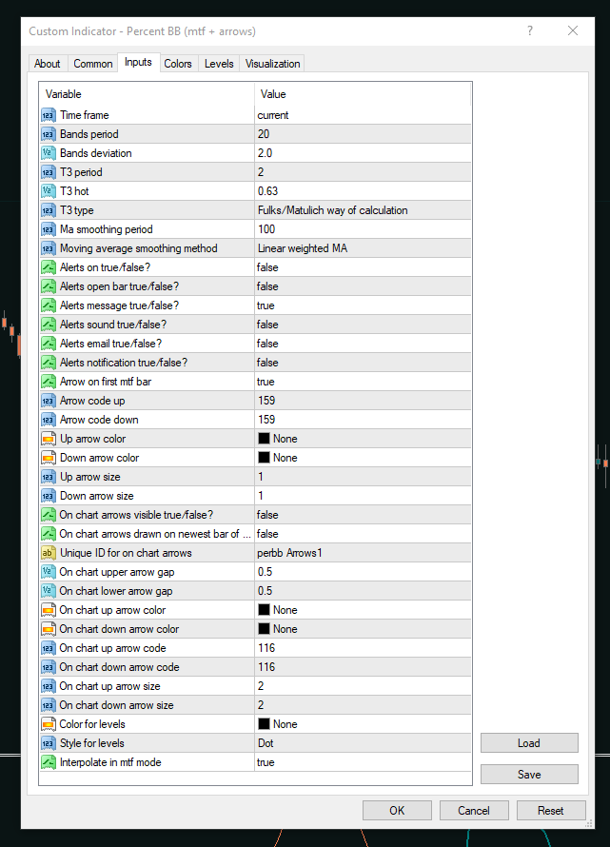Click the boolean icon beside Interpolate in mtf mode
The image size is (610, 847).
[49, 762]
